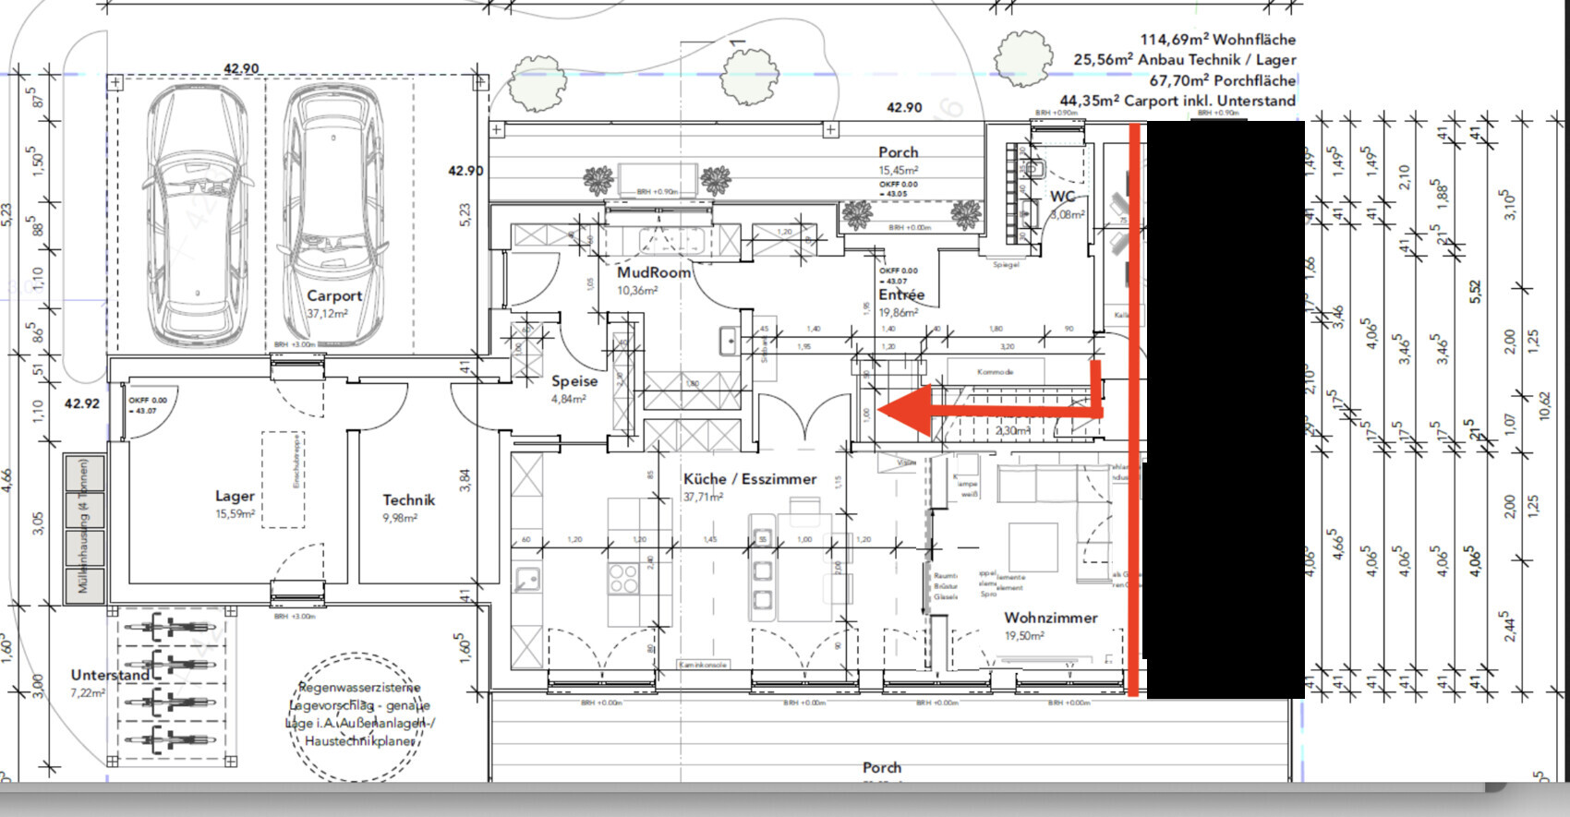Click the black redacted rectangle
Viewport: 1570px width, 817px height.
point(1225,409)
